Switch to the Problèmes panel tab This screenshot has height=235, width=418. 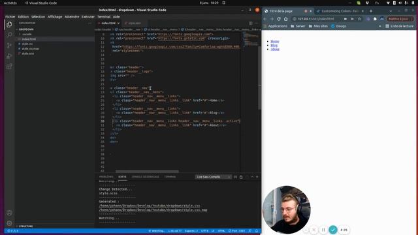click(x=106, y=177)
